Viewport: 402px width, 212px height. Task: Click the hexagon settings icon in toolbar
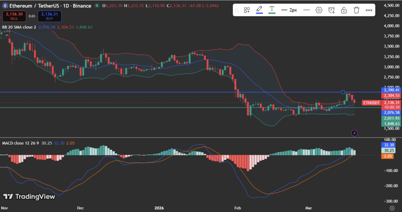pos(319,10)
